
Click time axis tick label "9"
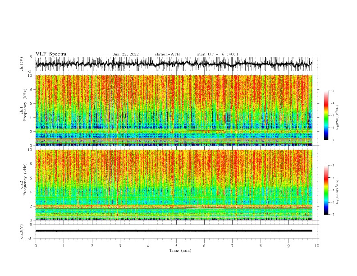(x=288, y=246)
